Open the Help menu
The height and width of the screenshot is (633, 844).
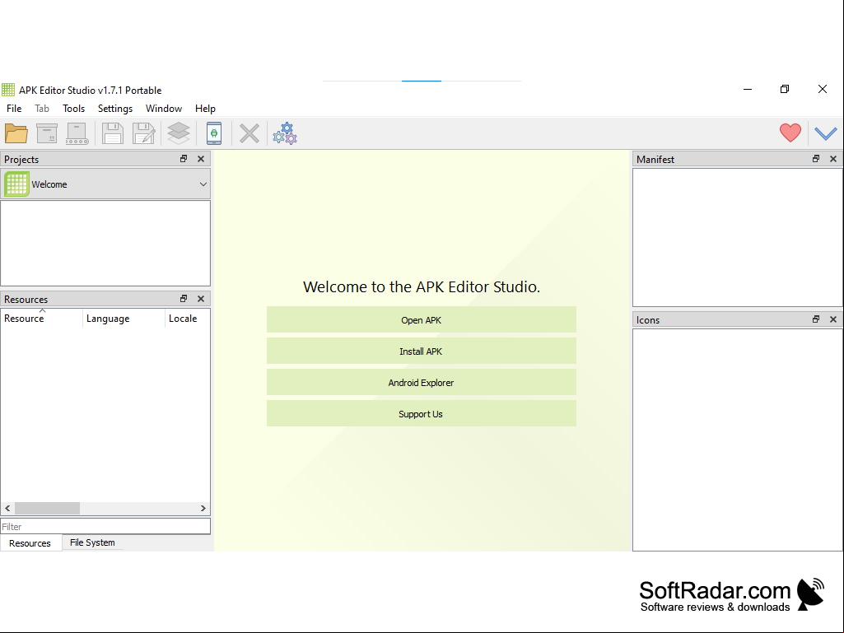[x=205, y=108]
